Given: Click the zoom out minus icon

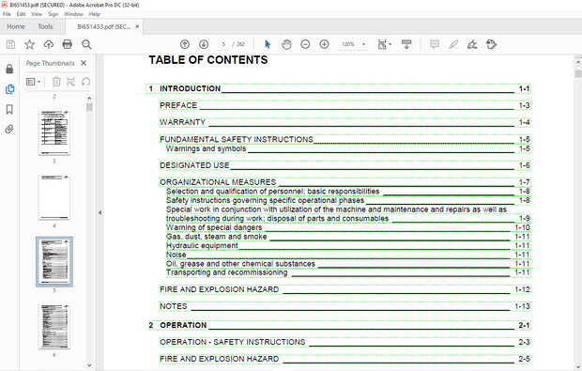Looking at the screenshot, I should point(305,44).
